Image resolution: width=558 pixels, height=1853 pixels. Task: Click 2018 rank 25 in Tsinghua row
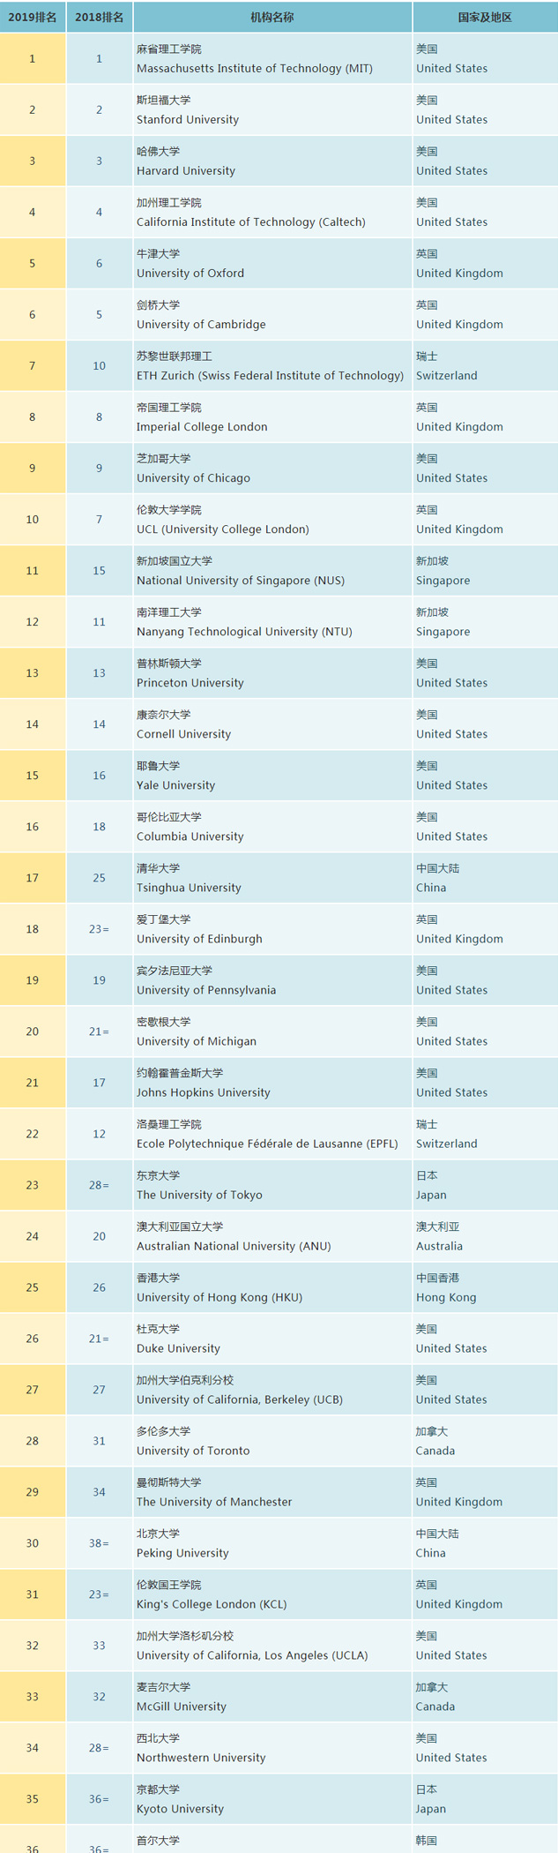pos(100,878)
